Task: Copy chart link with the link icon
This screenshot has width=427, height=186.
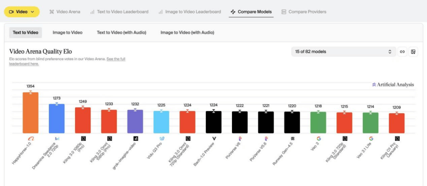Action: [402, 52]
